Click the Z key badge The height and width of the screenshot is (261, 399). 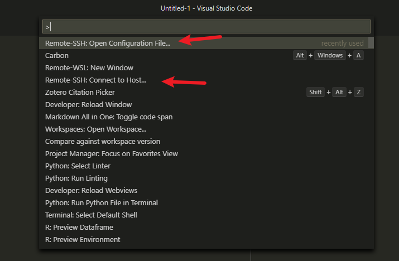point(358,92)
